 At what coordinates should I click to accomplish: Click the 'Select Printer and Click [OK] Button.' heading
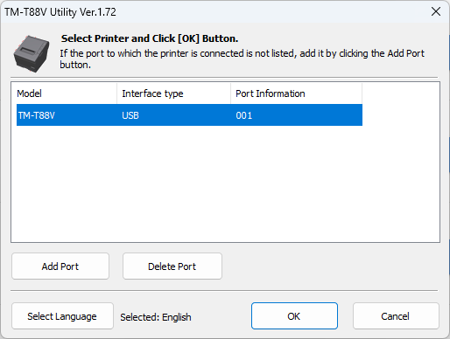(x=150, y=38)
